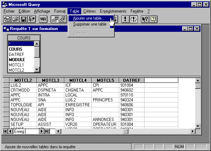Click the Open Query folder icon
Viewport: 211px width, 151px height.
click(15, 19)
